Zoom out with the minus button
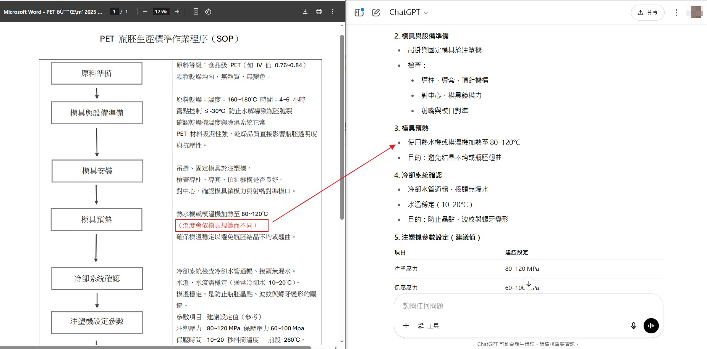The width and height of the screenshot is (707, 349). pyautogui.click(x=145, y=11)
